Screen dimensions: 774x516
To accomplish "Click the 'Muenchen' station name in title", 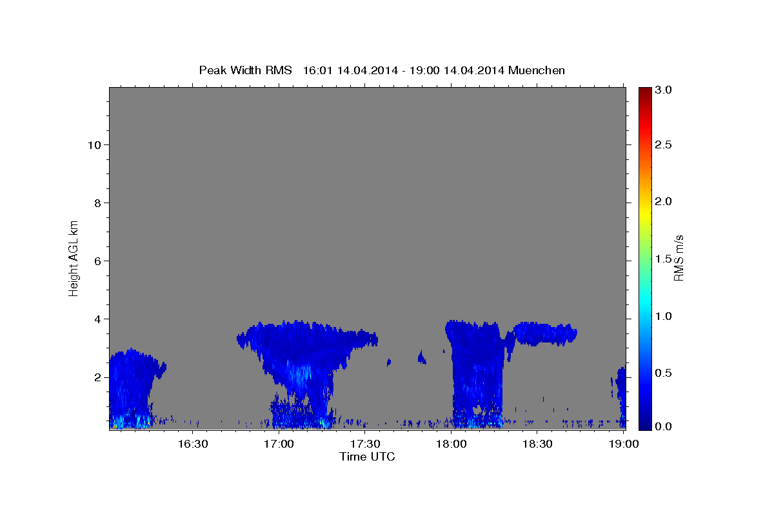I will (x=537, y=70).
